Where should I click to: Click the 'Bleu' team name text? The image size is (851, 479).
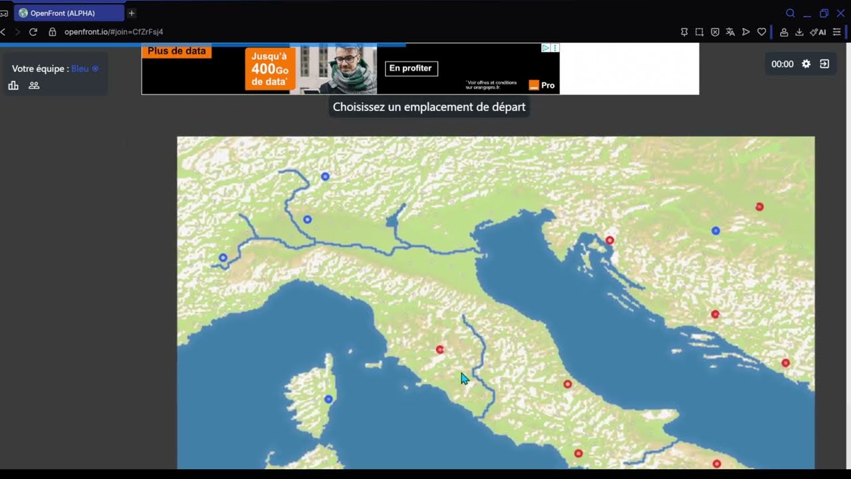(80, 69)
